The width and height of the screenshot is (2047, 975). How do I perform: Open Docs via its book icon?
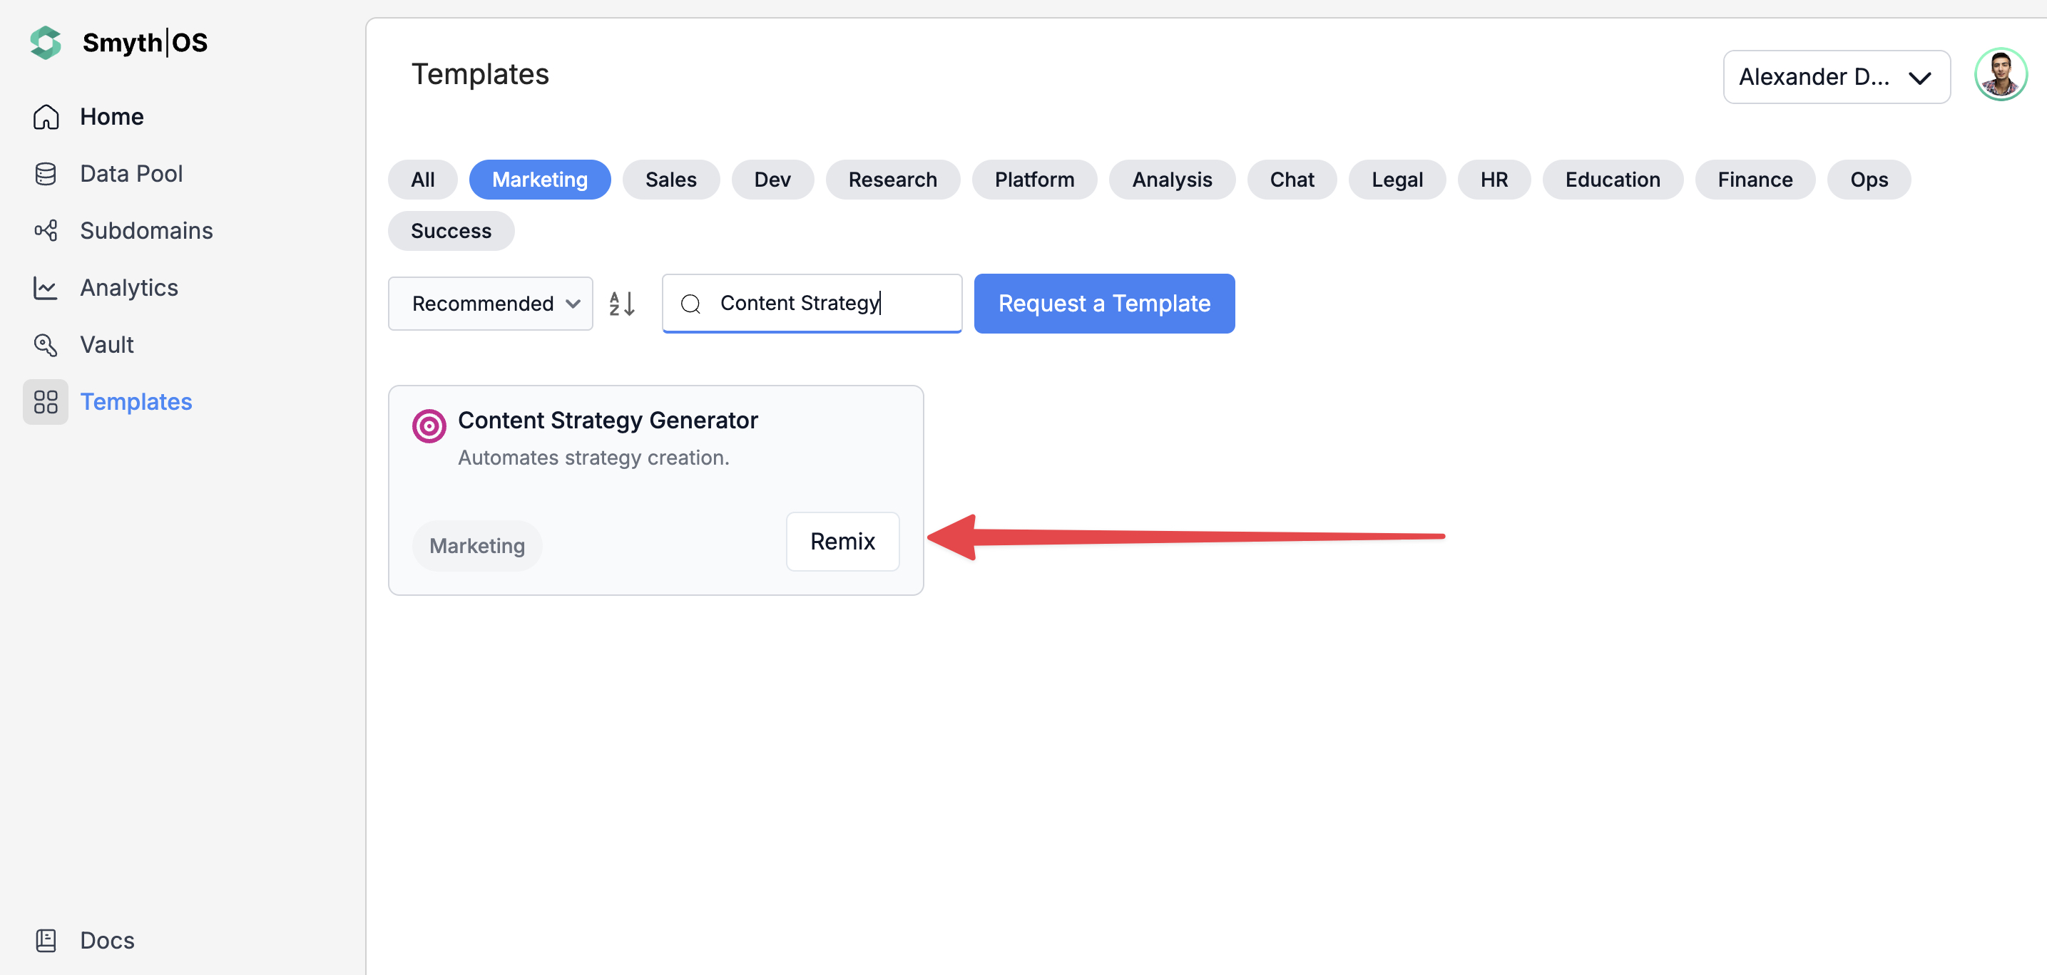coord(46,940)
